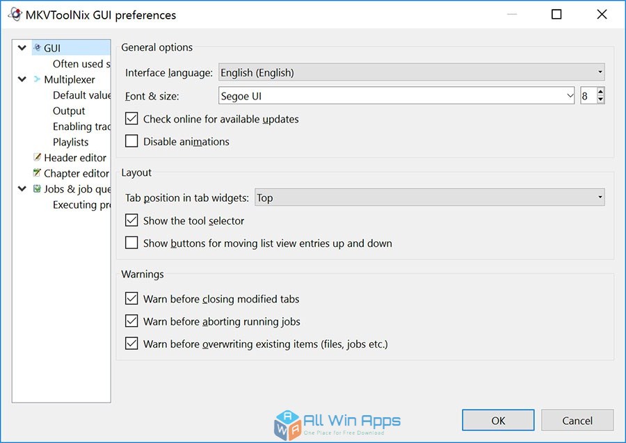Toggle Warn before overwriting existing items
This screenshot has height=443, width=626.
131,344
